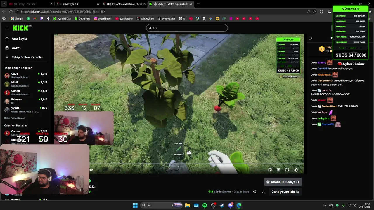
Task: Open the Twitch bookmark icon
Action: click(41, 19)
